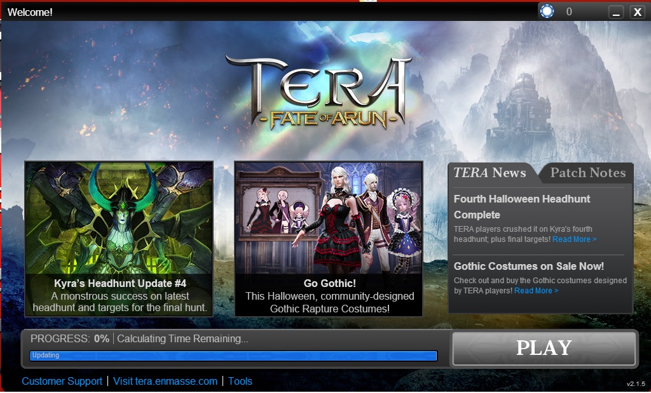Visit tera.enmasse.com link
Image resolution: width=651 pixels, height=393 pixels.
coord(165,382)
